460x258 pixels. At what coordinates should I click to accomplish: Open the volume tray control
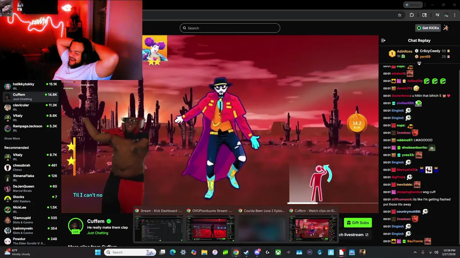point(437,252)
